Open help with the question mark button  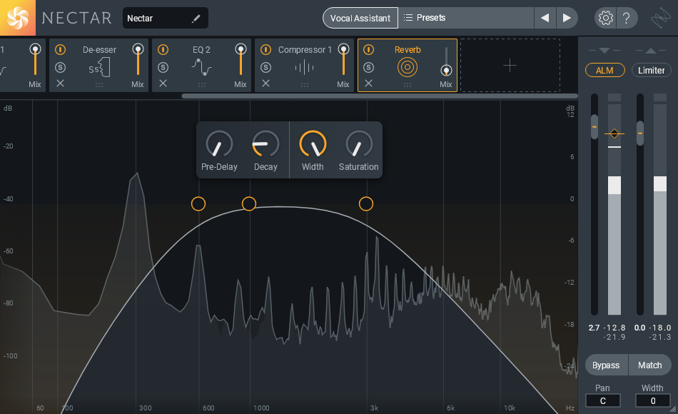click(x=626, y=18)
